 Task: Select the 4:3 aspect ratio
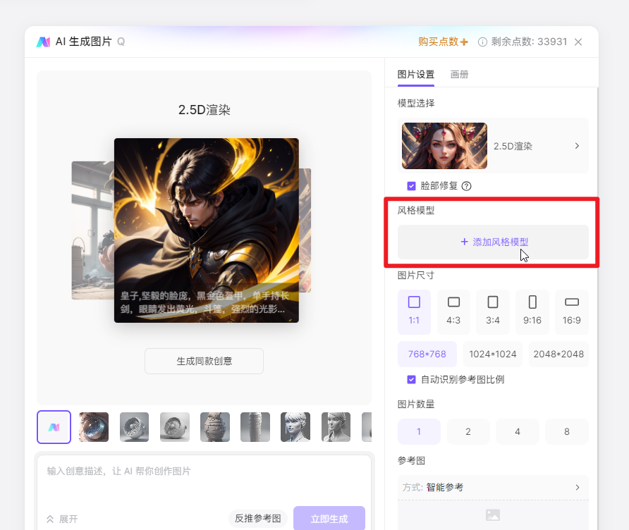coord(453,312)
